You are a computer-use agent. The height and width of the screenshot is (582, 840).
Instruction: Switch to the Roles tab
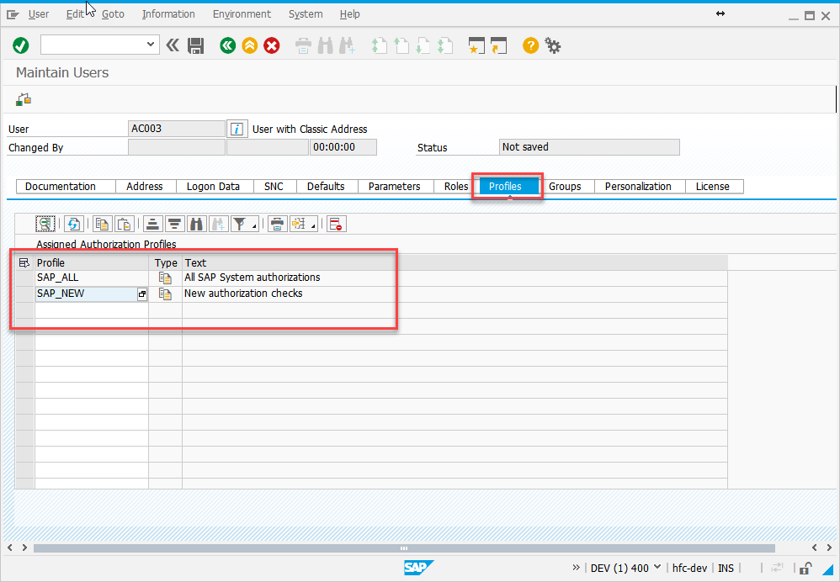456,187
